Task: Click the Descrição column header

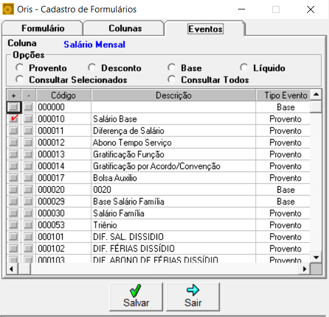Action: tap(174, 95)
